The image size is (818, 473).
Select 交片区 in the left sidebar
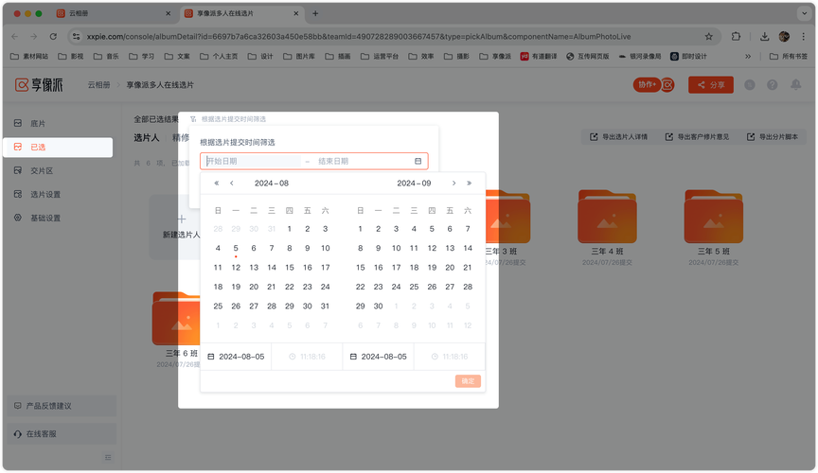42,171
